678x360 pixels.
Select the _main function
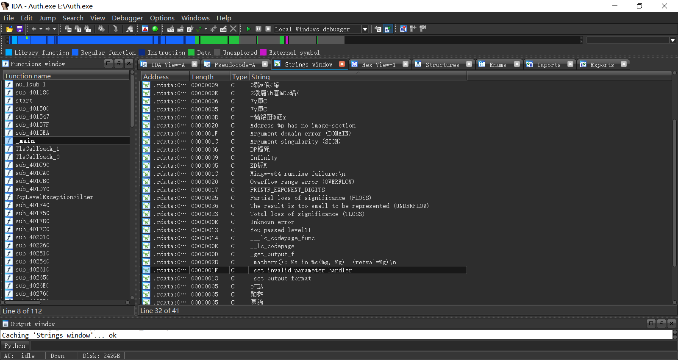[67, 141]
